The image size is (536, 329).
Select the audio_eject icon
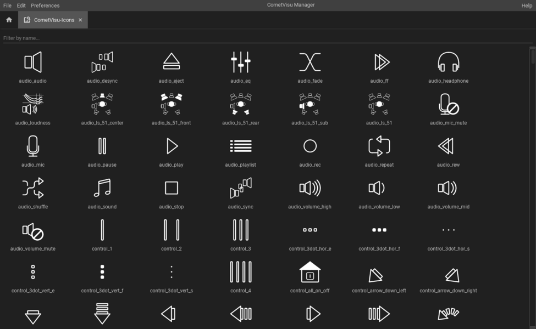(x=172, y=62)
